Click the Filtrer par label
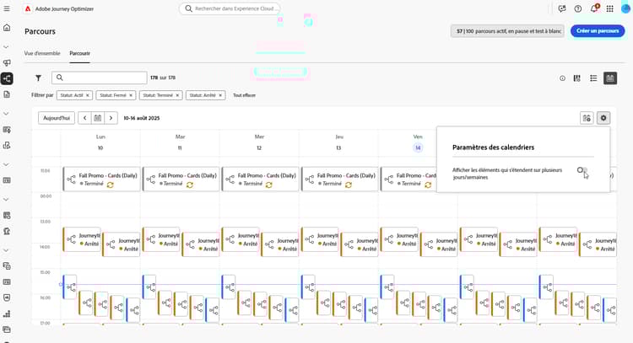 pyautogui.click(x=42, y=95)
